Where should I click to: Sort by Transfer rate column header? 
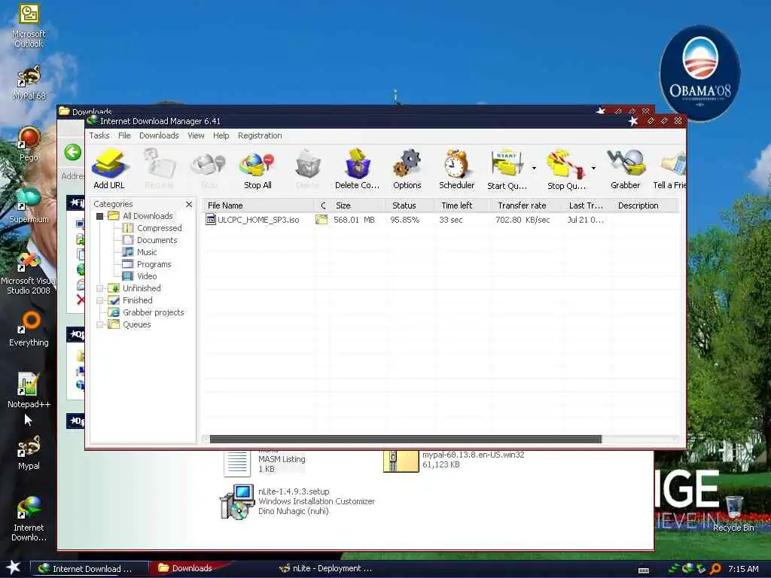coord(525,205)
